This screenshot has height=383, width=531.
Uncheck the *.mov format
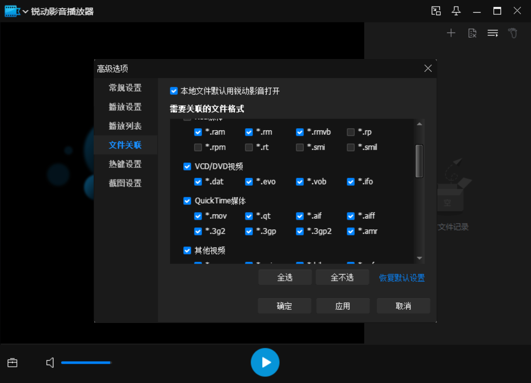pyautogui.click(x=198, y=216)
